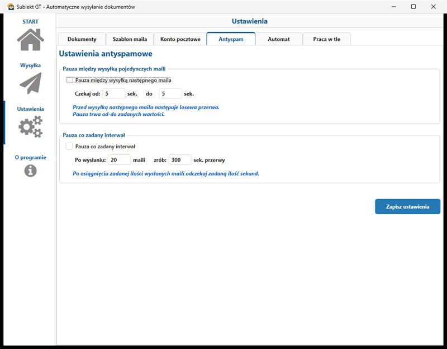Click the Po wysłaniu mail count field
Image resolution: width=447 pixels, height=349 pixels.
click(119, 160)
